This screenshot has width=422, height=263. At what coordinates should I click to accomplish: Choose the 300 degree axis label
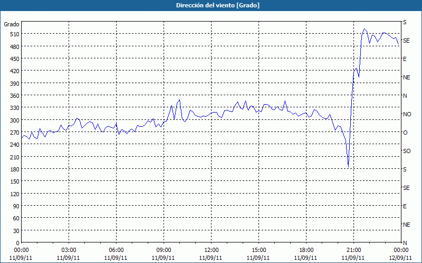pyautogui.click(x=15, y=120)
